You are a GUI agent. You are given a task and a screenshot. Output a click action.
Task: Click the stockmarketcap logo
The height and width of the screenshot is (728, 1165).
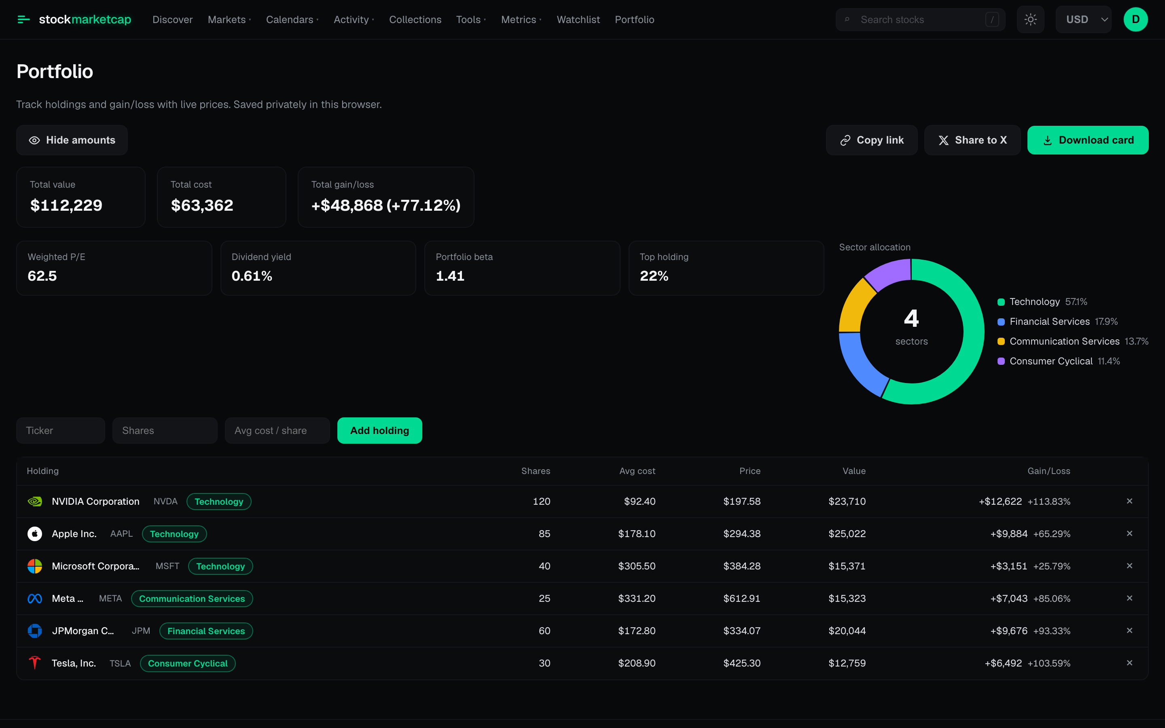tap(74, 19)
